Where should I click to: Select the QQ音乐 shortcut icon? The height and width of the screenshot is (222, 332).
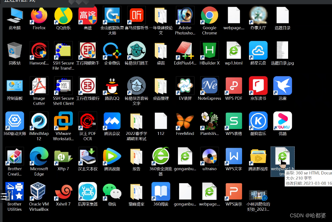(x=63, y=16)
